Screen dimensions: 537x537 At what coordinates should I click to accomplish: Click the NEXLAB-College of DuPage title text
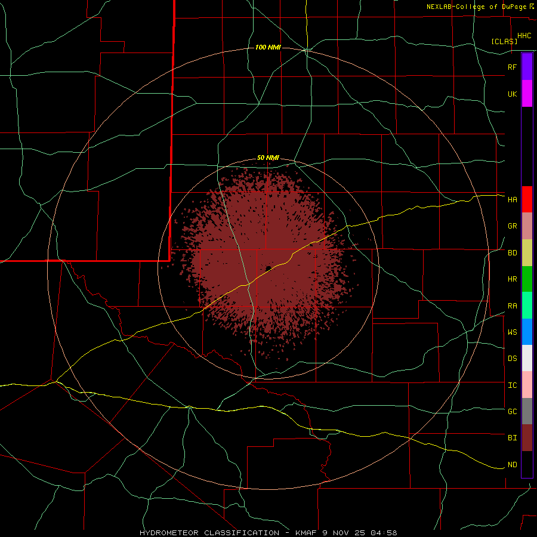476,7
